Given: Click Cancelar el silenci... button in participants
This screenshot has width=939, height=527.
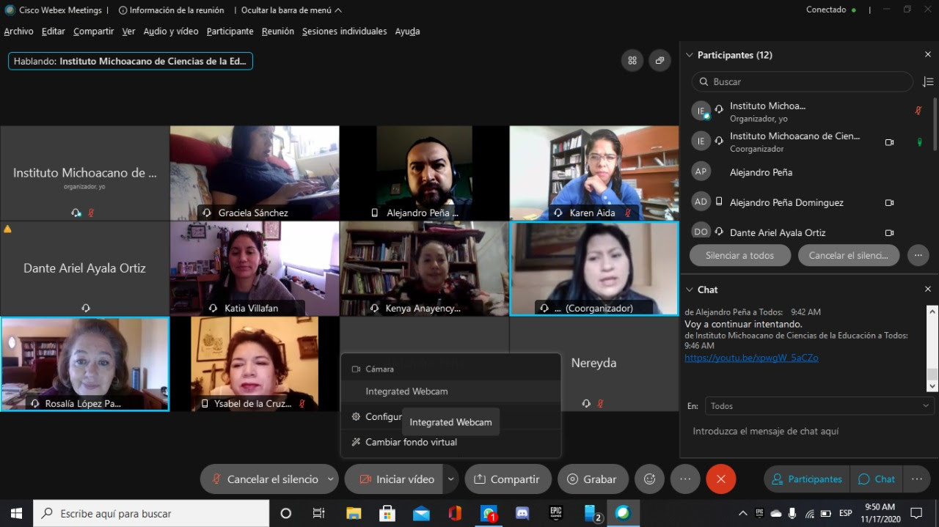Looking at the screenshot, I should coord(849,255).
